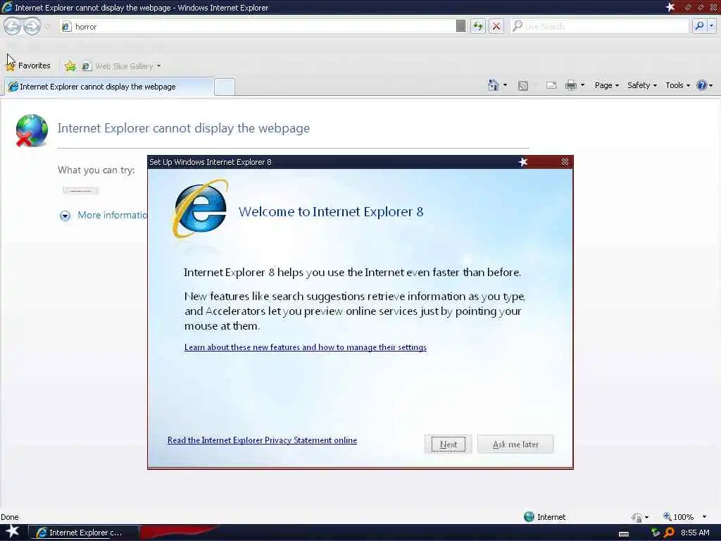Viewport: 721px width, 541px height.
Task: Click the Internet zone indicator in status bar
Action: (545, 517)
